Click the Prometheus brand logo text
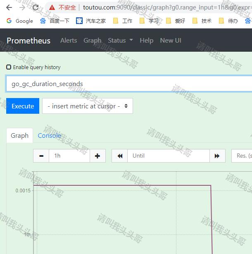Screen dimensions: 252x254 click(29, 41)
